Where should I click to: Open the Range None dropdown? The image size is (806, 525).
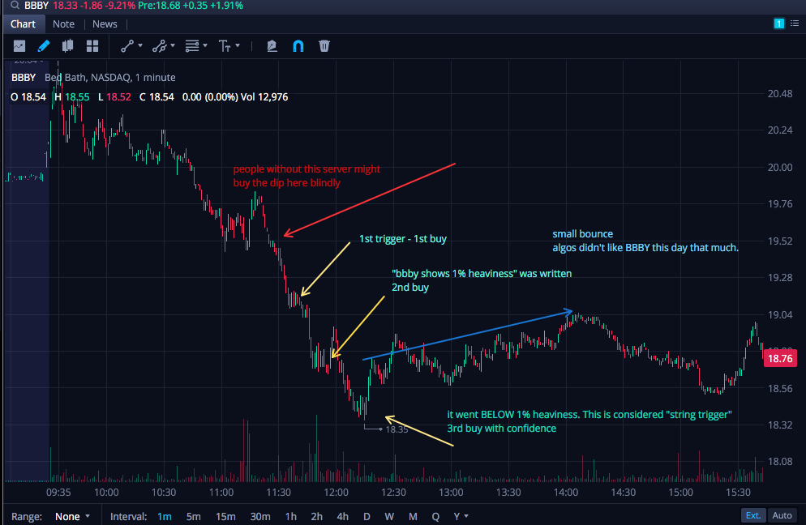point(72,516)
